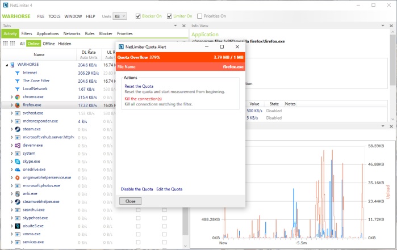This screenshot has width=397, height=250.
Task: Click the Skype icon beside skype.exe
Action: 18,161
